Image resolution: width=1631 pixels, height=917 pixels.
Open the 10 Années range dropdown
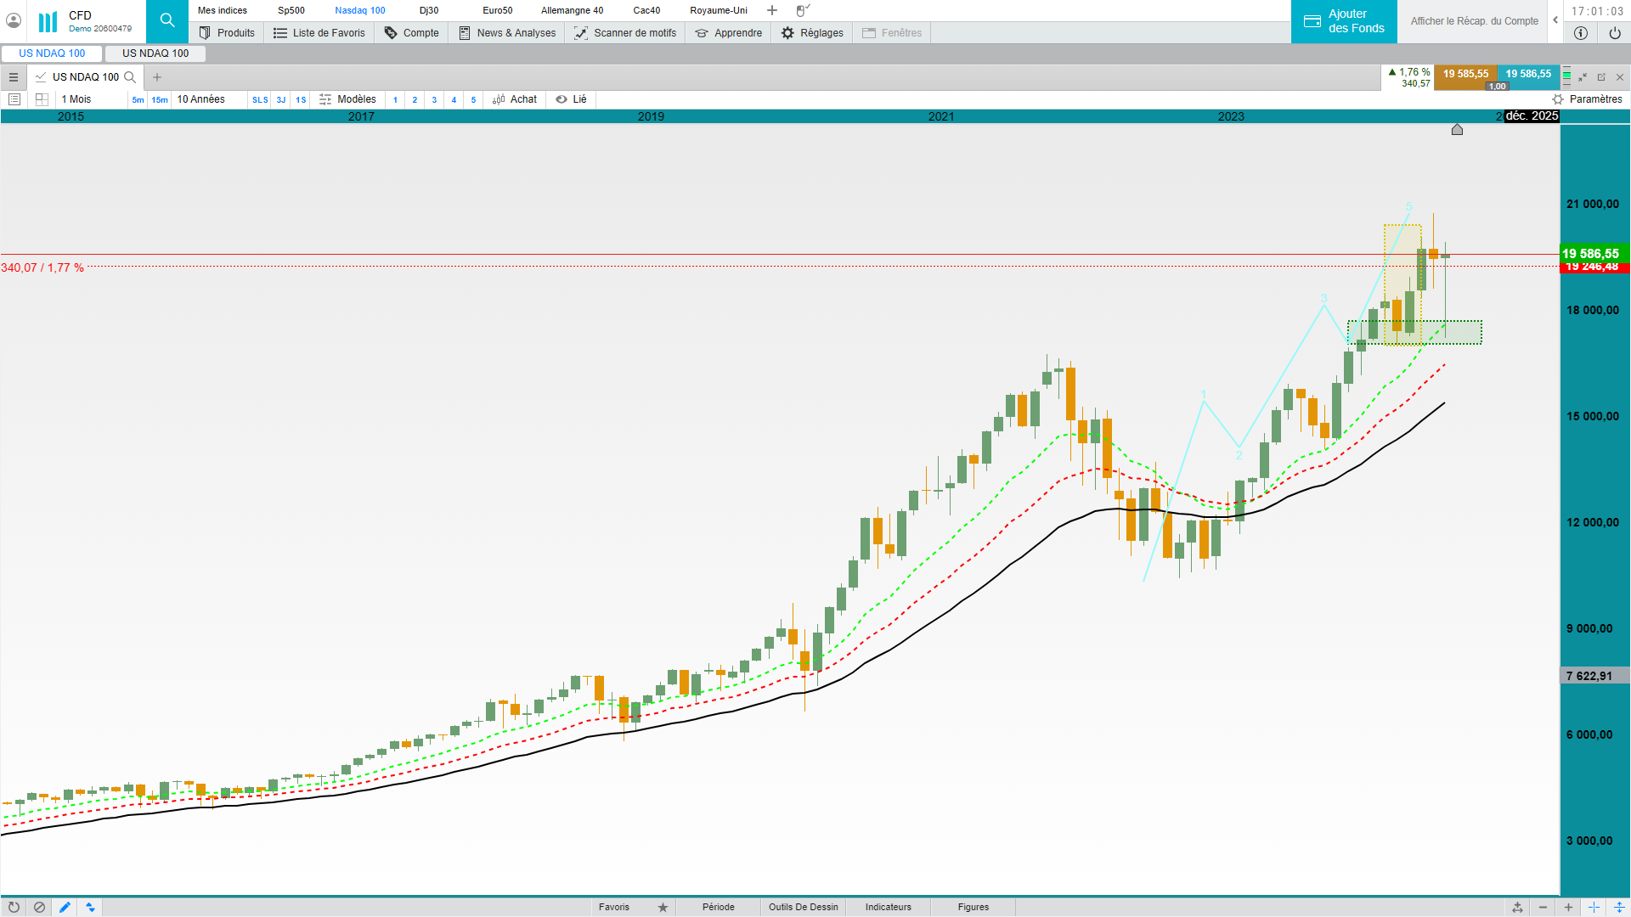200,99
